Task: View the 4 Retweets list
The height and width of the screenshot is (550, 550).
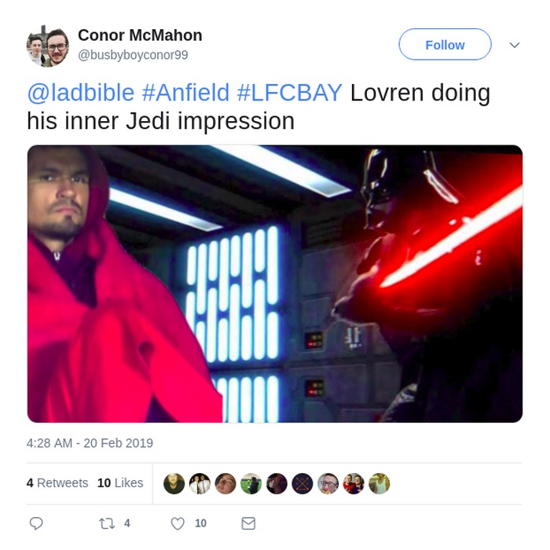Action: [x=57, y=483]
